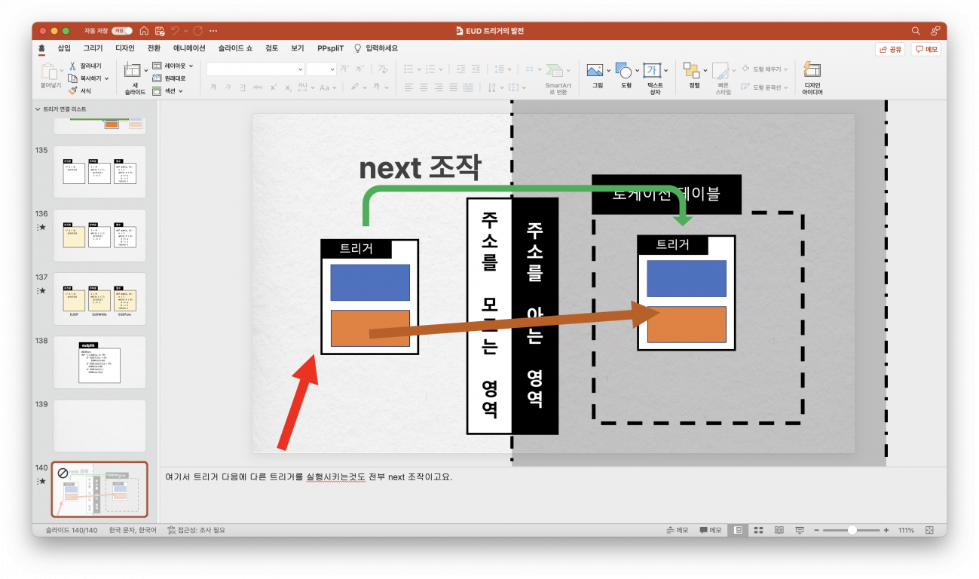Select slide 137 thumbnail

click(99, 299)
